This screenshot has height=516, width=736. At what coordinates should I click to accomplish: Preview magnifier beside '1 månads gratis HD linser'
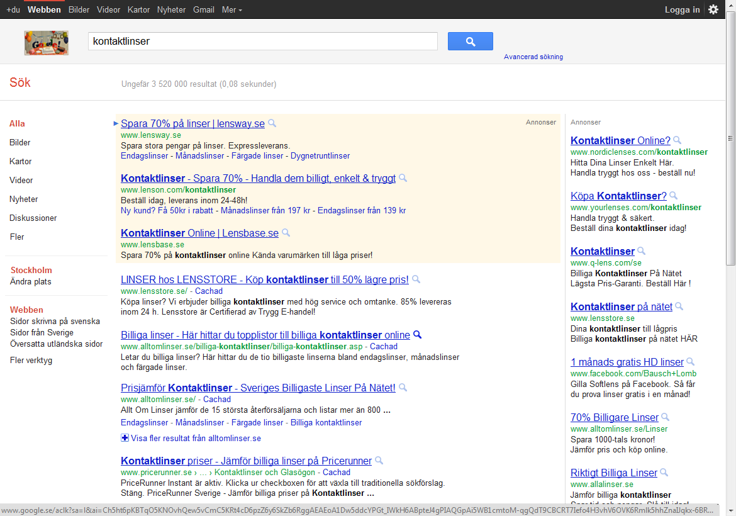pyautogui.click(x=690, y=362)
